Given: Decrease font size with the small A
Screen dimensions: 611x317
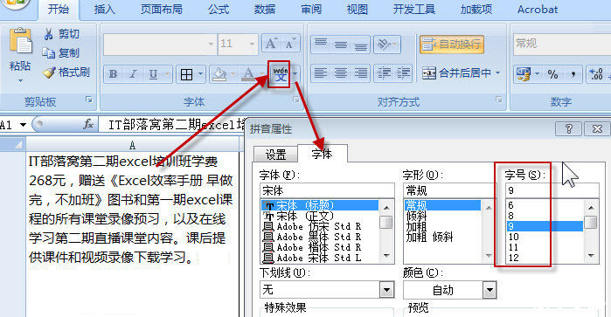Looking at the screenshot, I should coord(290,44).
